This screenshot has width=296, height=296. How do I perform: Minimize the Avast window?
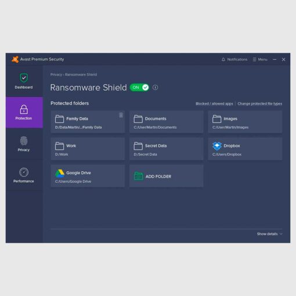click(x=275, y=59)
